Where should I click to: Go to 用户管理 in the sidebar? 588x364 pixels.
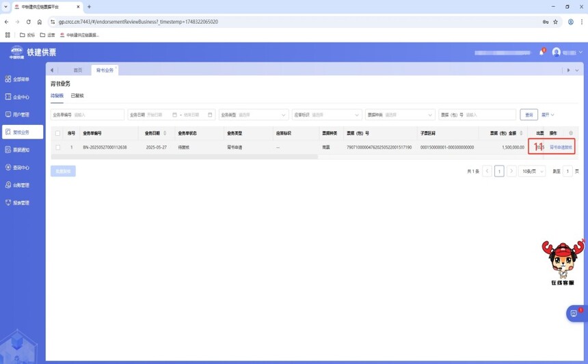click(x=21, y=115)
